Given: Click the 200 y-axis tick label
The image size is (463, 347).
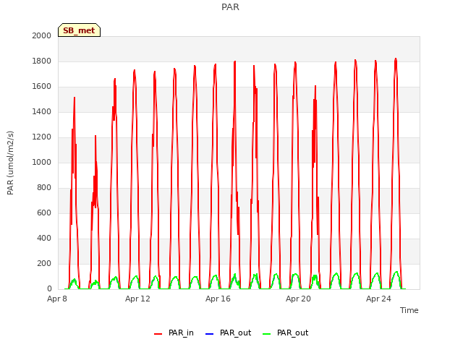Looking at the screenshot, I should 44,263.
